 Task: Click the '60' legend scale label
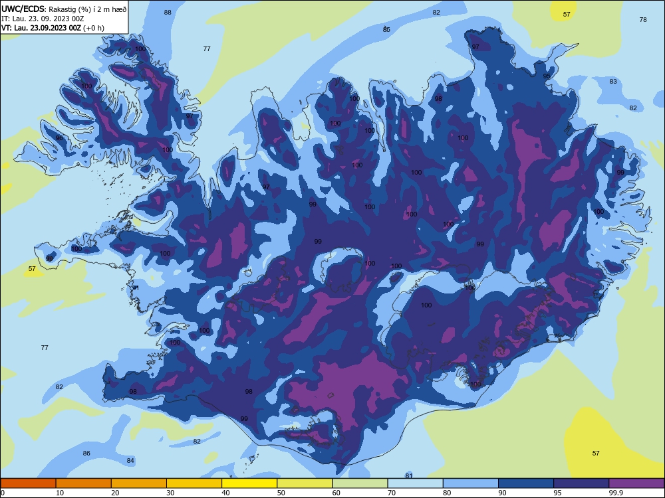click(336, 493)
